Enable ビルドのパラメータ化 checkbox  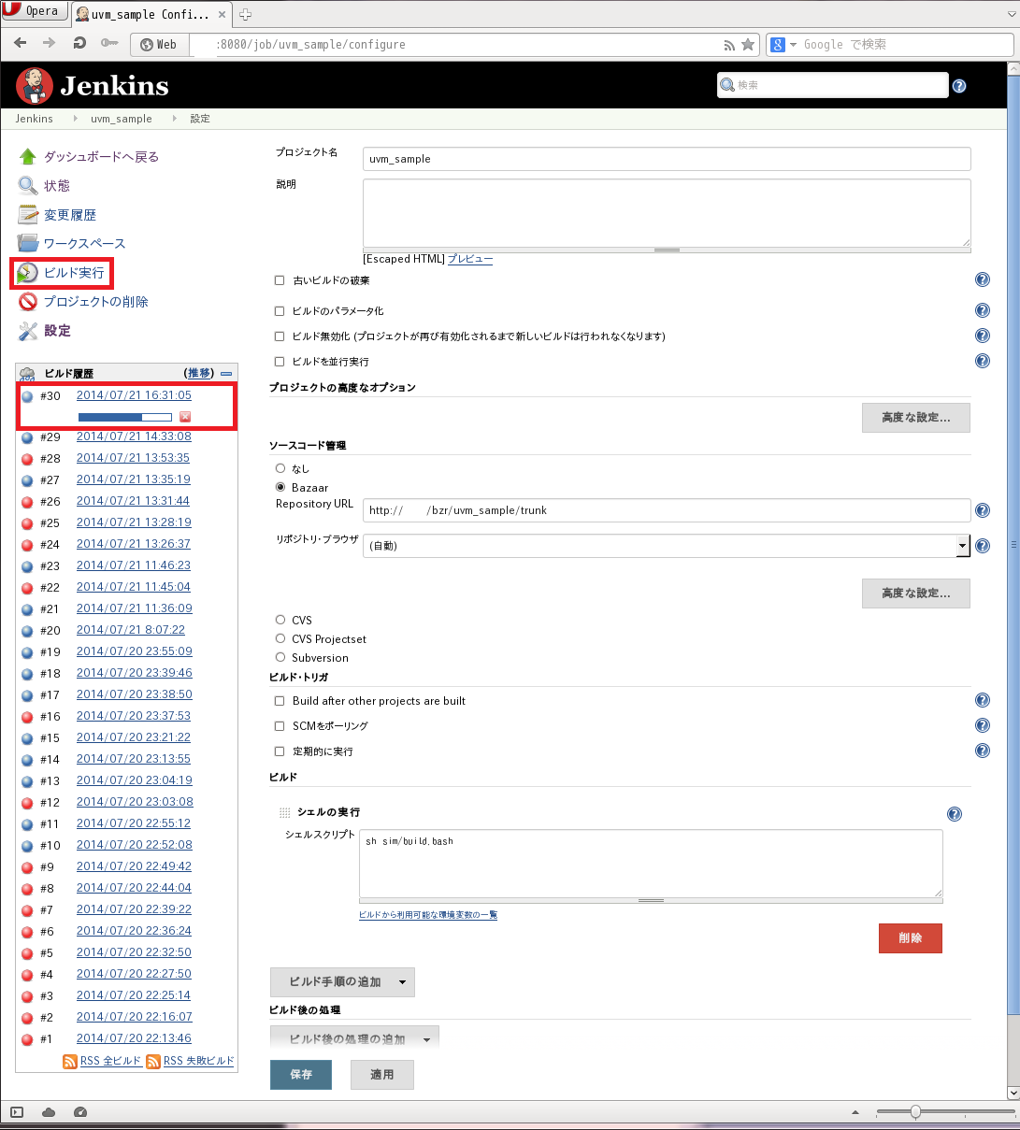(x=280, y=311)
